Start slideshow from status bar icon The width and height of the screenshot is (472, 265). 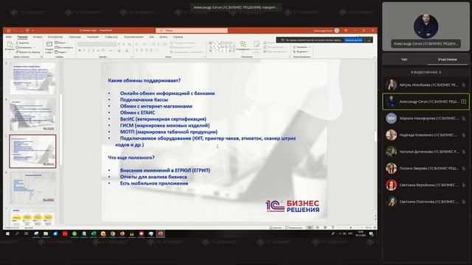(x=333, y=227)
